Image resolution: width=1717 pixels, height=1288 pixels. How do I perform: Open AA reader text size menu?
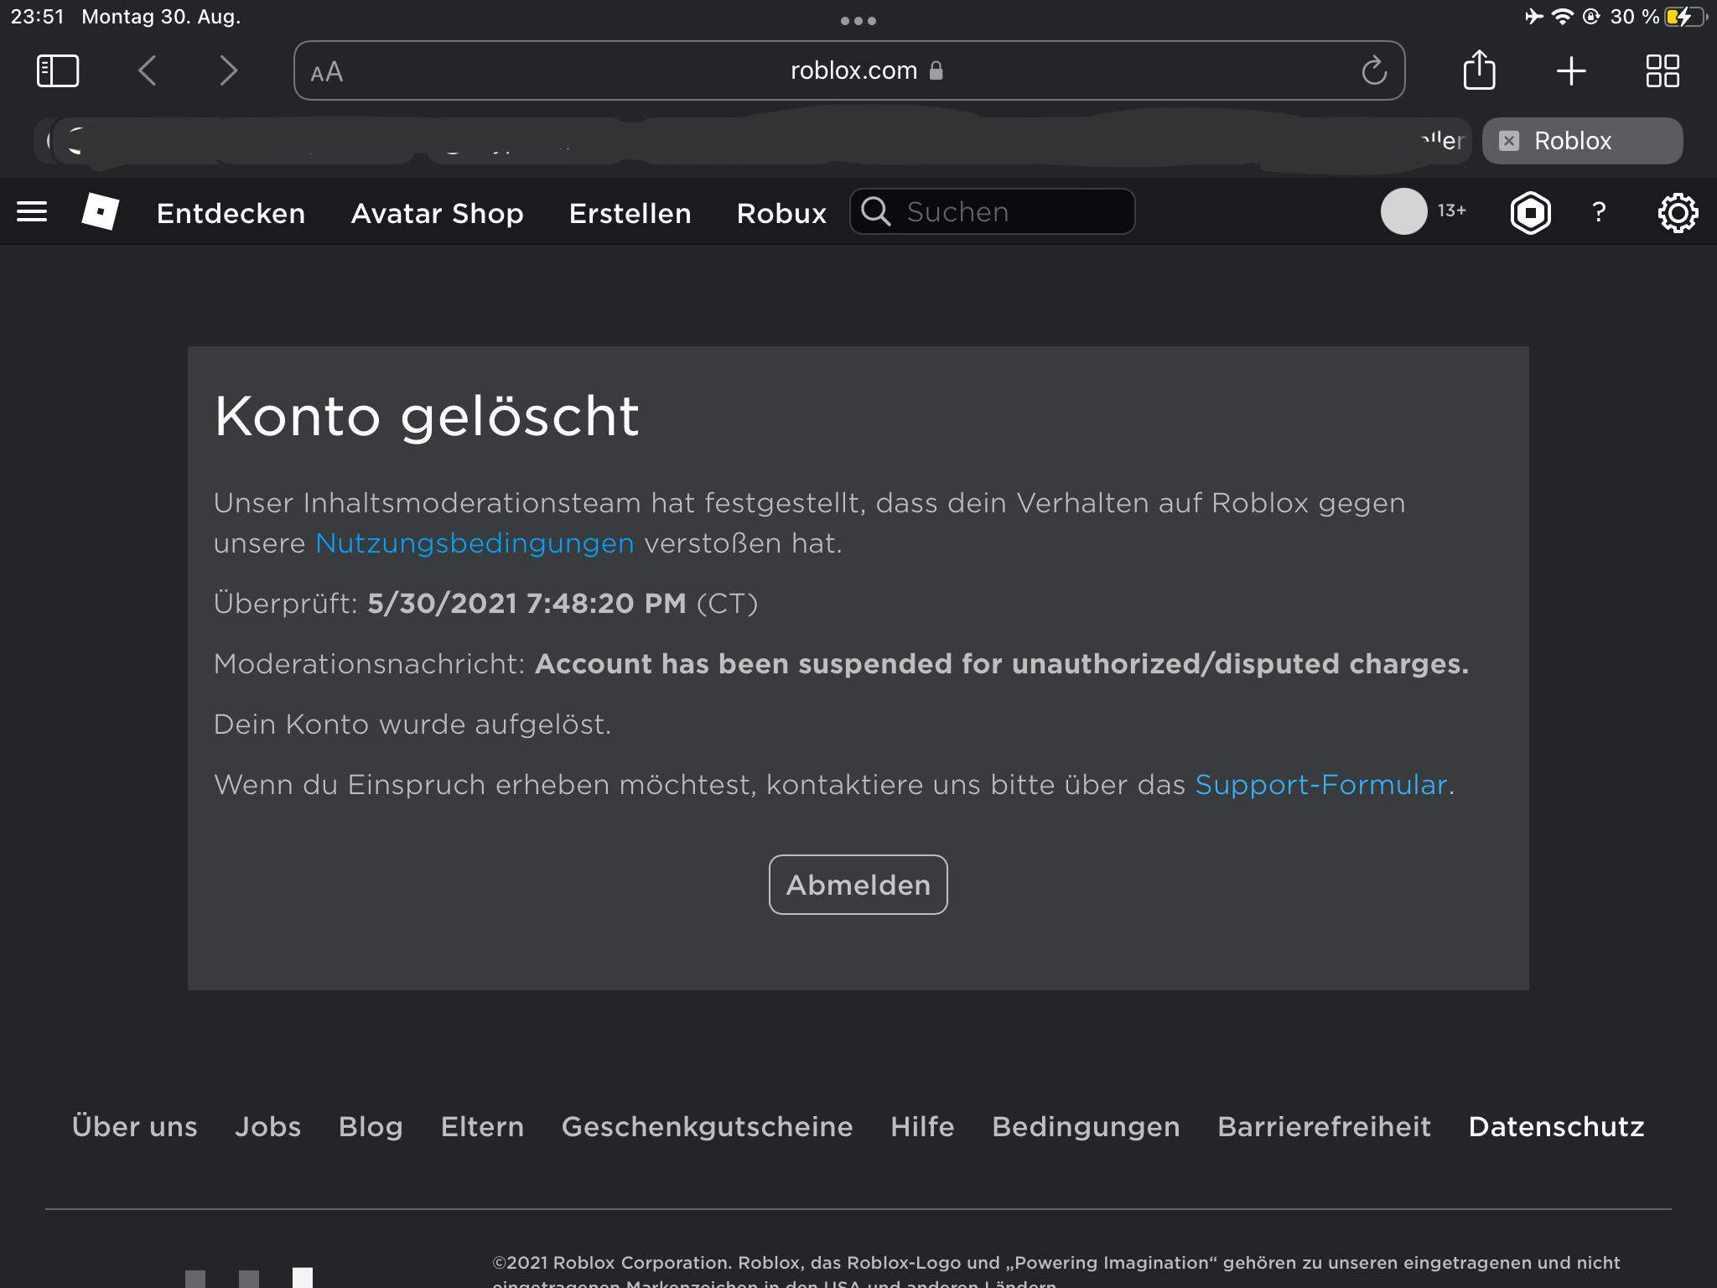click(x=327, y=72)
